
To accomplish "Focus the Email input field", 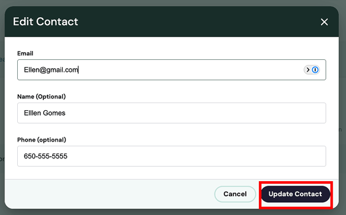I will coord(171,70).
